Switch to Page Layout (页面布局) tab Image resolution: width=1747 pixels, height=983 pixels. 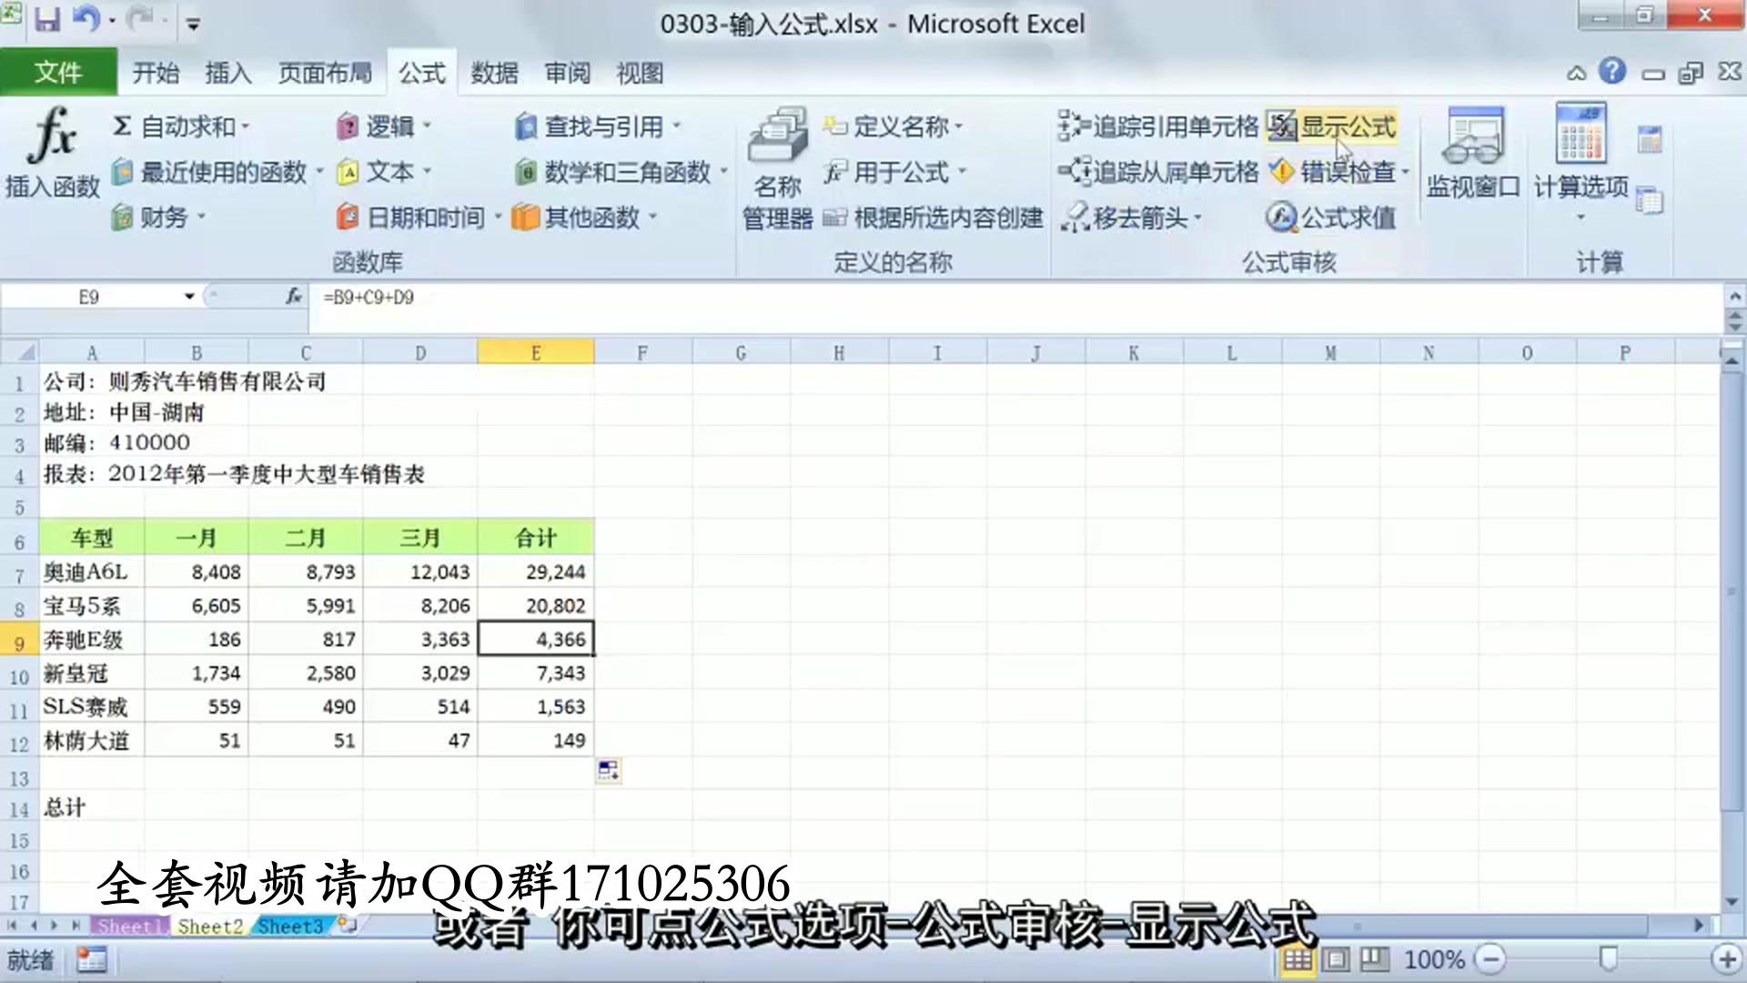tap(326, 73)
